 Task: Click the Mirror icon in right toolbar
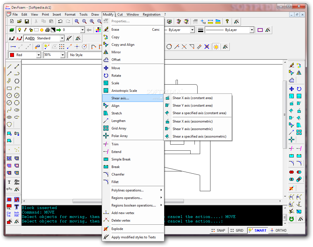pos(299,73)
